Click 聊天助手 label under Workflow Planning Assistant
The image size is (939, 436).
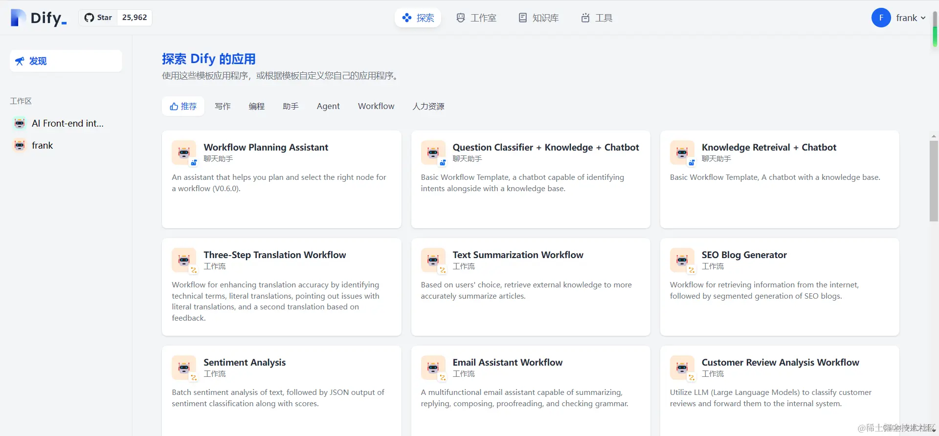tap(218, 159)
